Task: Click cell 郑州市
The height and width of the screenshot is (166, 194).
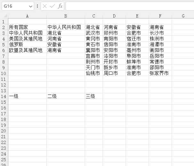Action: coord(114,33)
